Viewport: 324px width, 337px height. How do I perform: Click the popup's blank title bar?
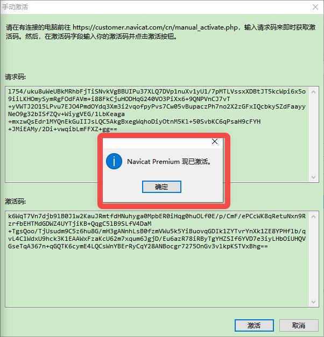pyautogui.click(x=156, y=143)
